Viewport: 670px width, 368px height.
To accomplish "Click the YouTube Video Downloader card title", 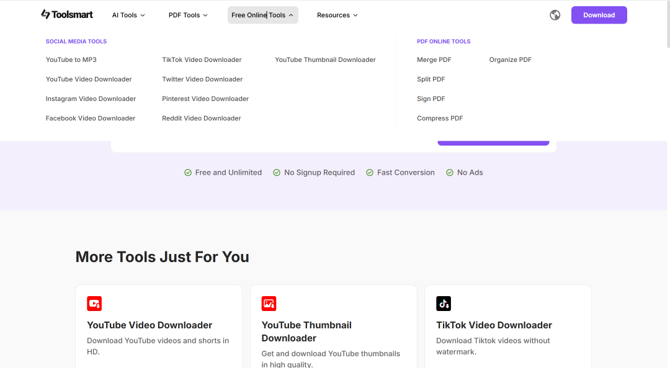I will point(150,325).
